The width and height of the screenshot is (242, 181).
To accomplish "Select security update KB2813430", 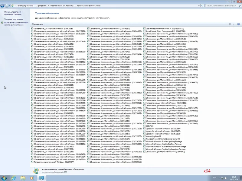I will click(x=114, y=62).
